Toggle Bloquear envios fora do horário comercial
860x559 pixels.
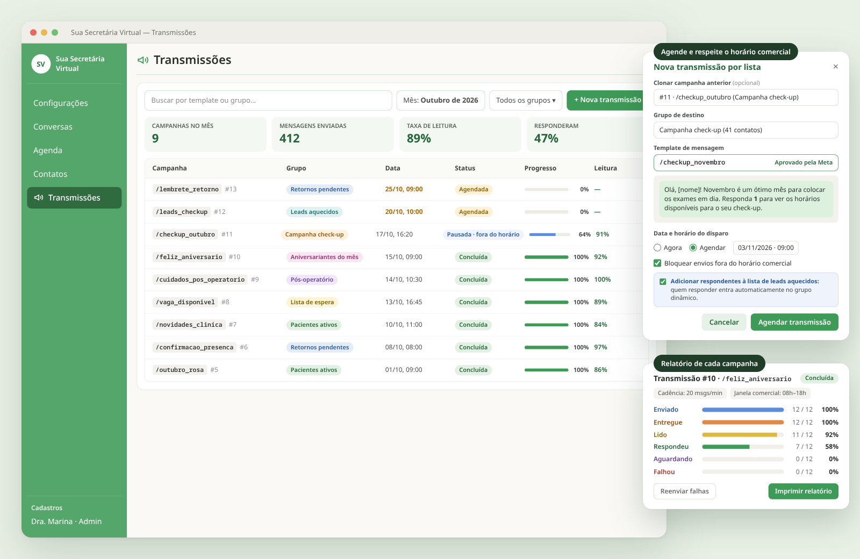pyautogui.click(x=657, y=263)
